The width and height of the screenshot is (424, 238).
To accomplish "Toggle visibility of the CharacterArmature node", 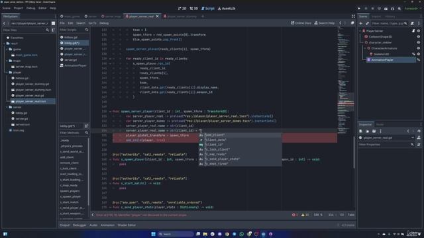I will click(419, 48).
